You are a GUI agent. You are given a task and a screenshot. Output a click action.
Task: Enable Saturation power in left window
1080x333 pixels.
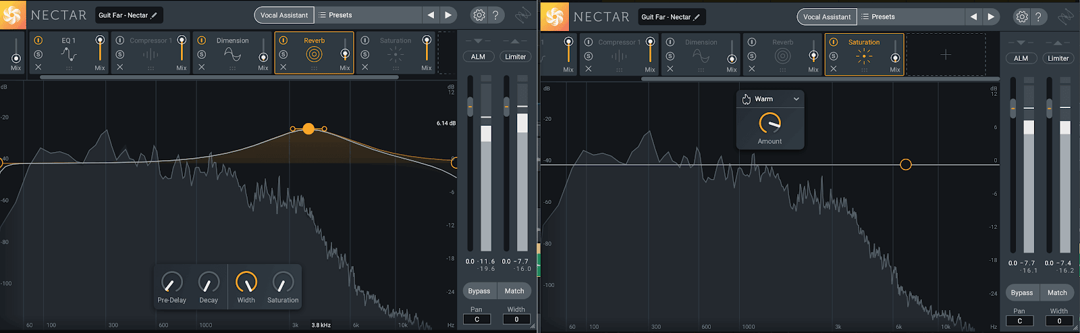(x=365, y=41)
